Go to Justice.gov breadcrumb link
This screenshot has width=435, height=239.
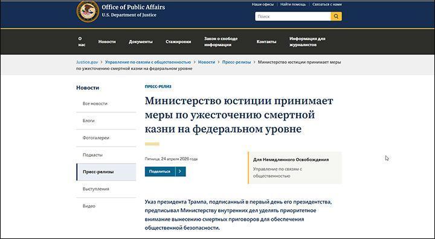[87, 62]
